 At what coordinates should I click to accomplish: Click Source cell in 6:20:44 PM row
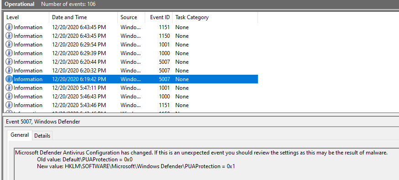coord(131,62)
